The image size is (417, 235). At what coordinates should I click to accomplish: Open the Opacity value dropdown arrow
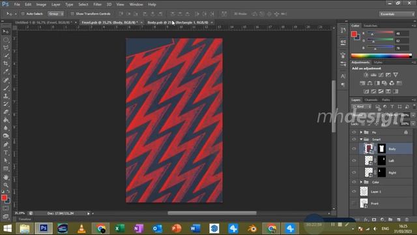(x=413, y=115)
